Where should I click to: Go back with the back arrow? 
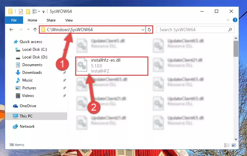coord(11,30)
